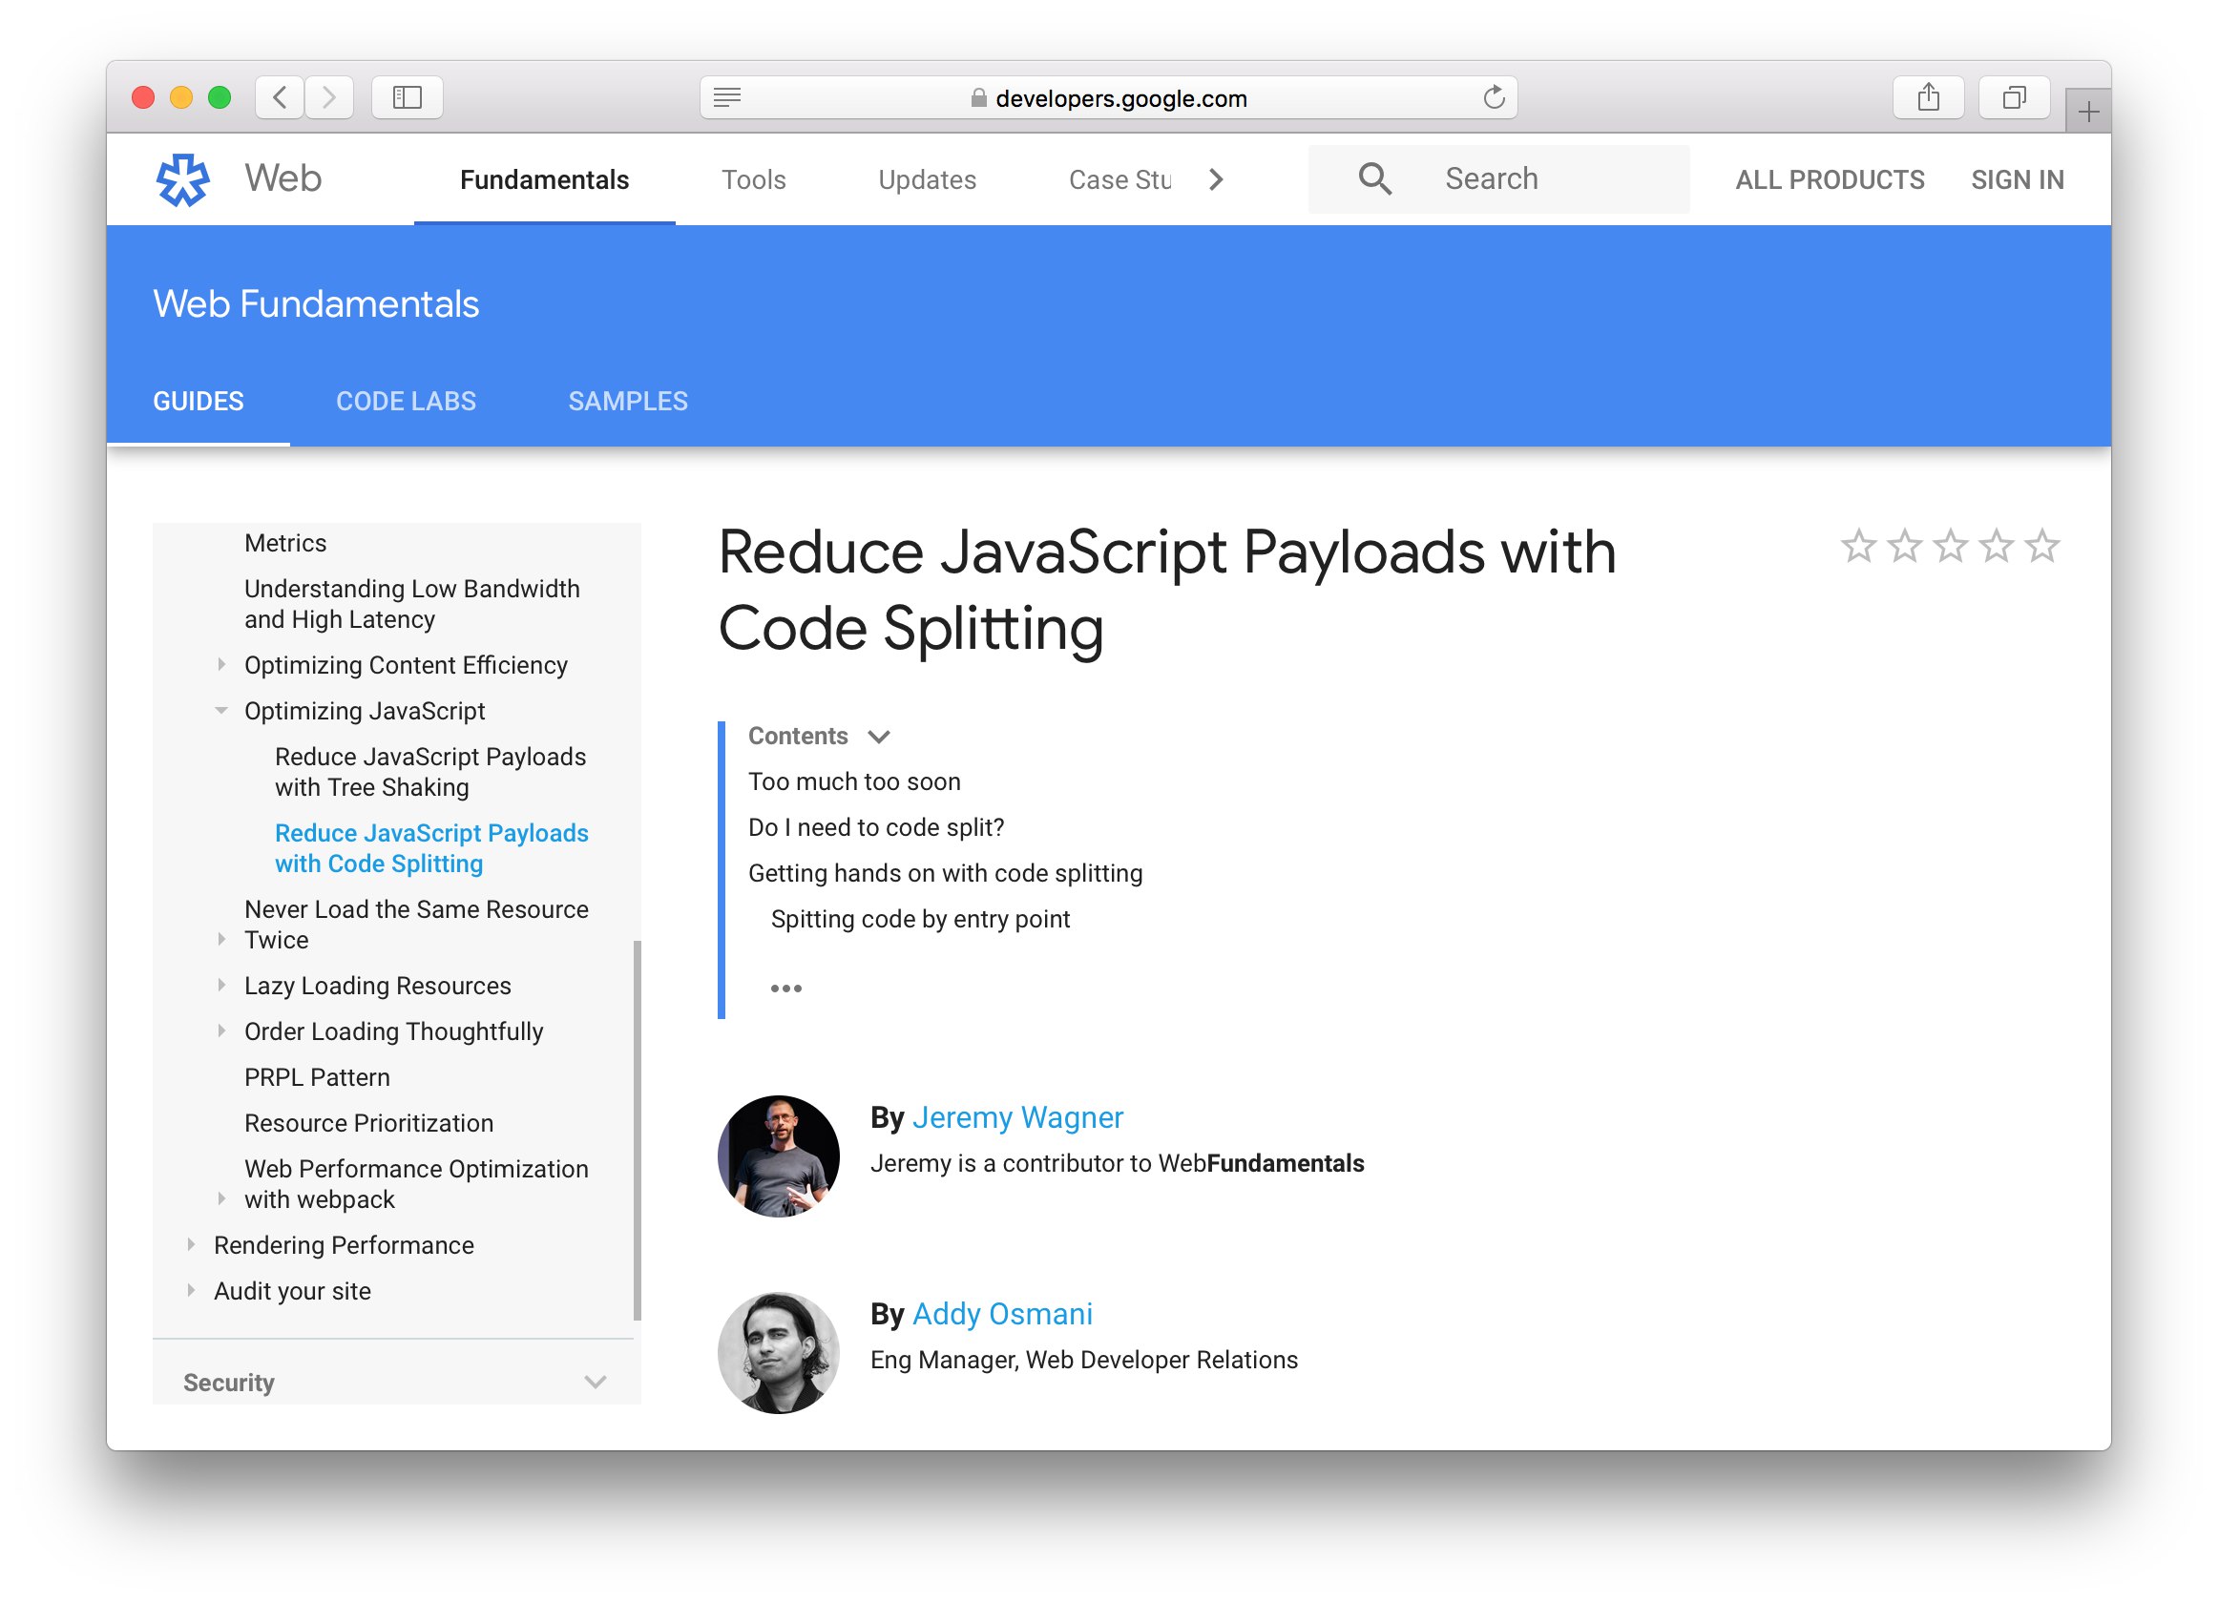The image size is (2218, 1603).
Task: Click the Web product name text
Action: (x=282, y=178)
